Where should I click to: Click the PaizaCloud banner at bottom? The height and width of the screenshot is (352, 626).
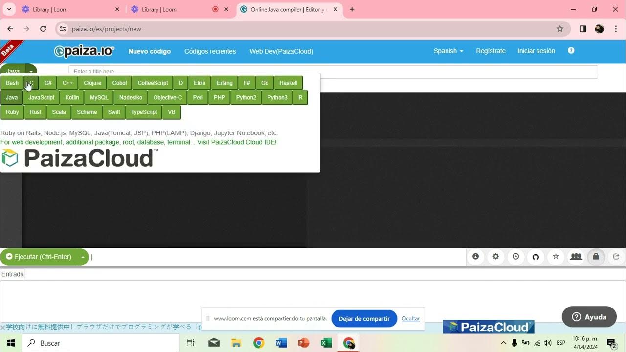[488, 327]
